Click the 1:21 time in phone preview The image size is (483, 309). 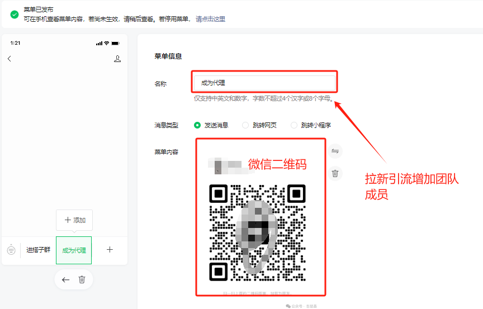(x=15, y=43)
